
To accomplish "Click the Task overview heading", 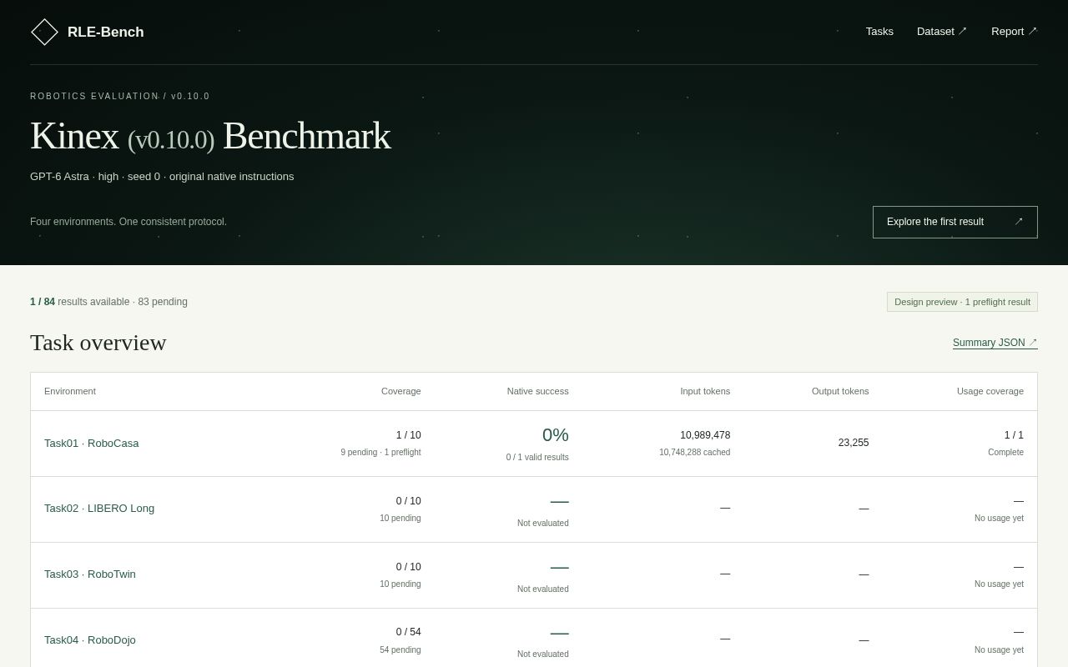I will (98, 343).
